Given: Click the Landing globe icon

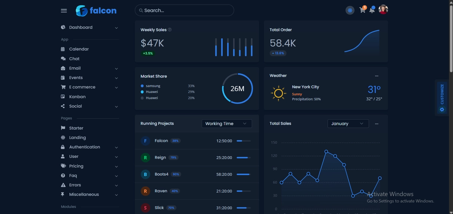Looking at the screenshot, I should [63, 137].
